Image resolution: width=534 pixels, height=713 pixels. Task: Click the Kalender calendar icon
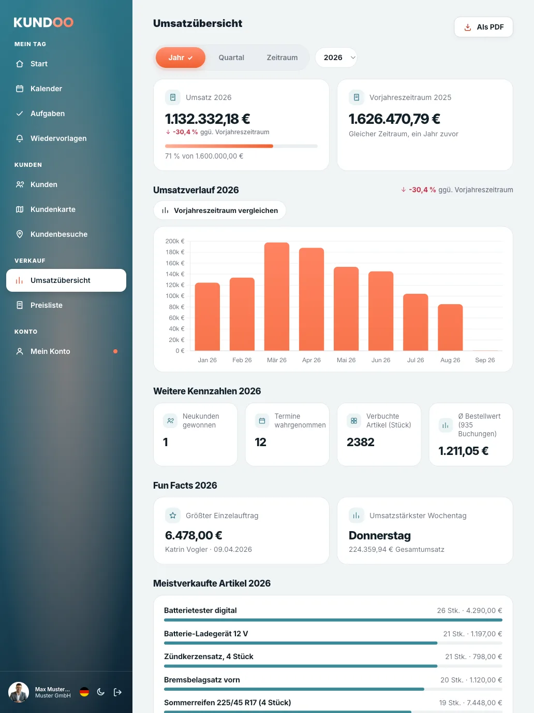coord(20,89)
